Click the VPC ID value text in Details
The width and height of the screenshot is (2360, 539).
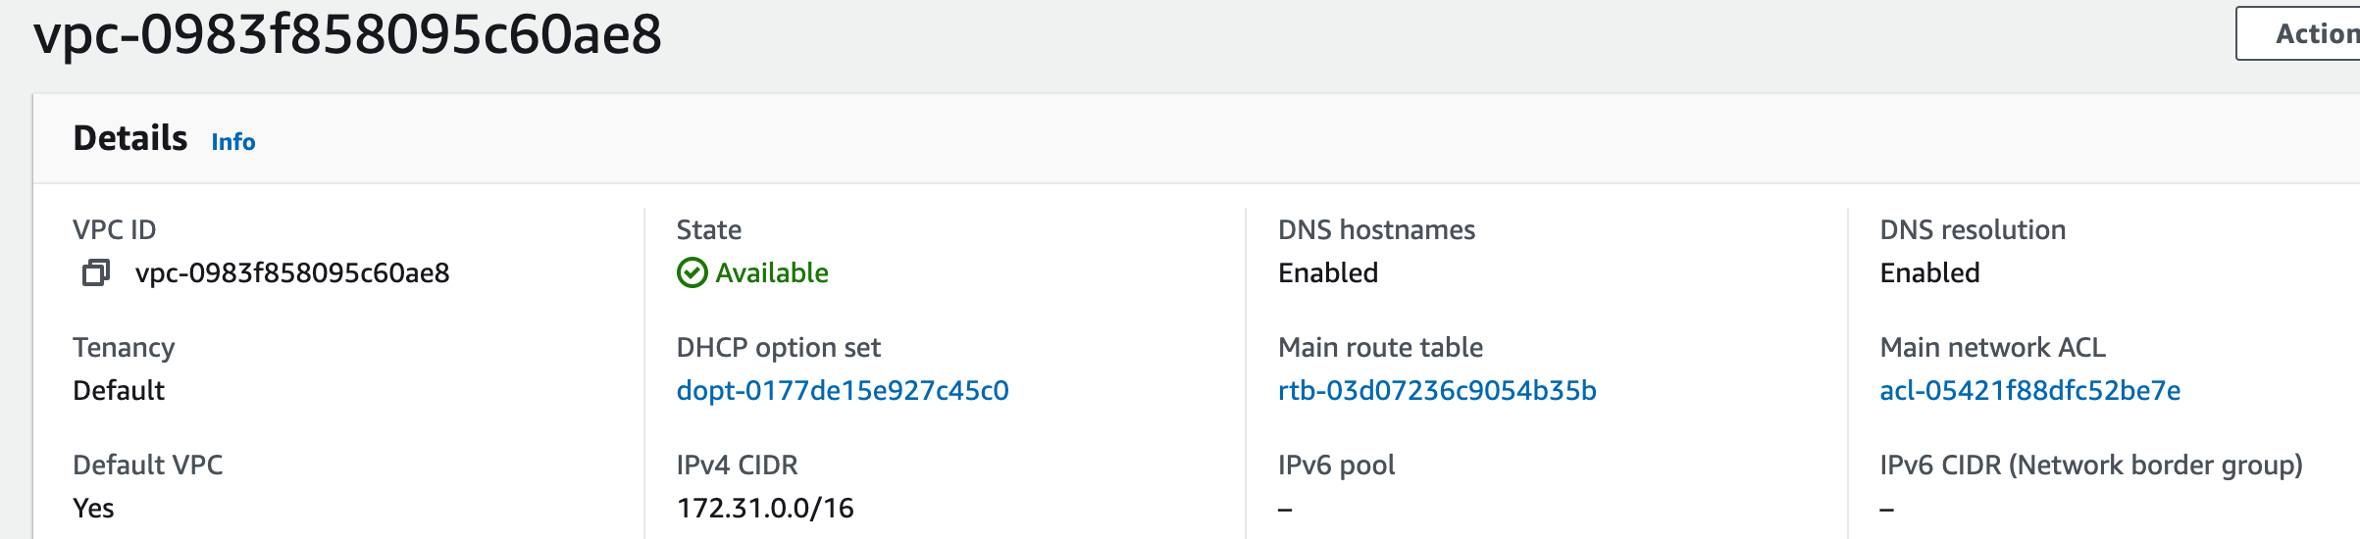point(292,272)
